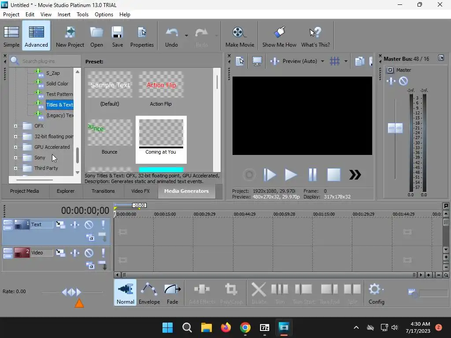This screenshot has width=451, height=338.
Task: Open File Explorer from taskbar
Action: [206, 327]
